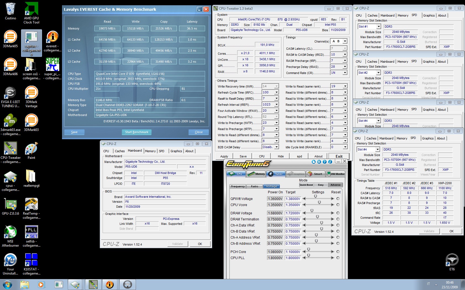This screenshot has width=465, height=290.
Task: Open B2B CAS# Delay dropdown
Action: (x=277, y=147)
